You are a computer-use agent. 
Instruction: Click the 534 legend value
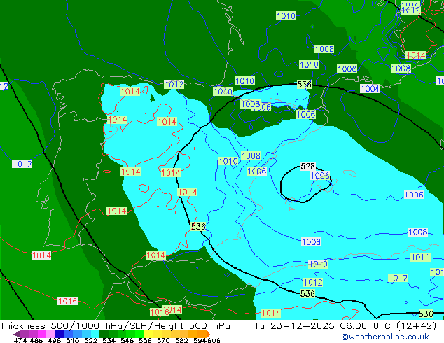(109, 340)
